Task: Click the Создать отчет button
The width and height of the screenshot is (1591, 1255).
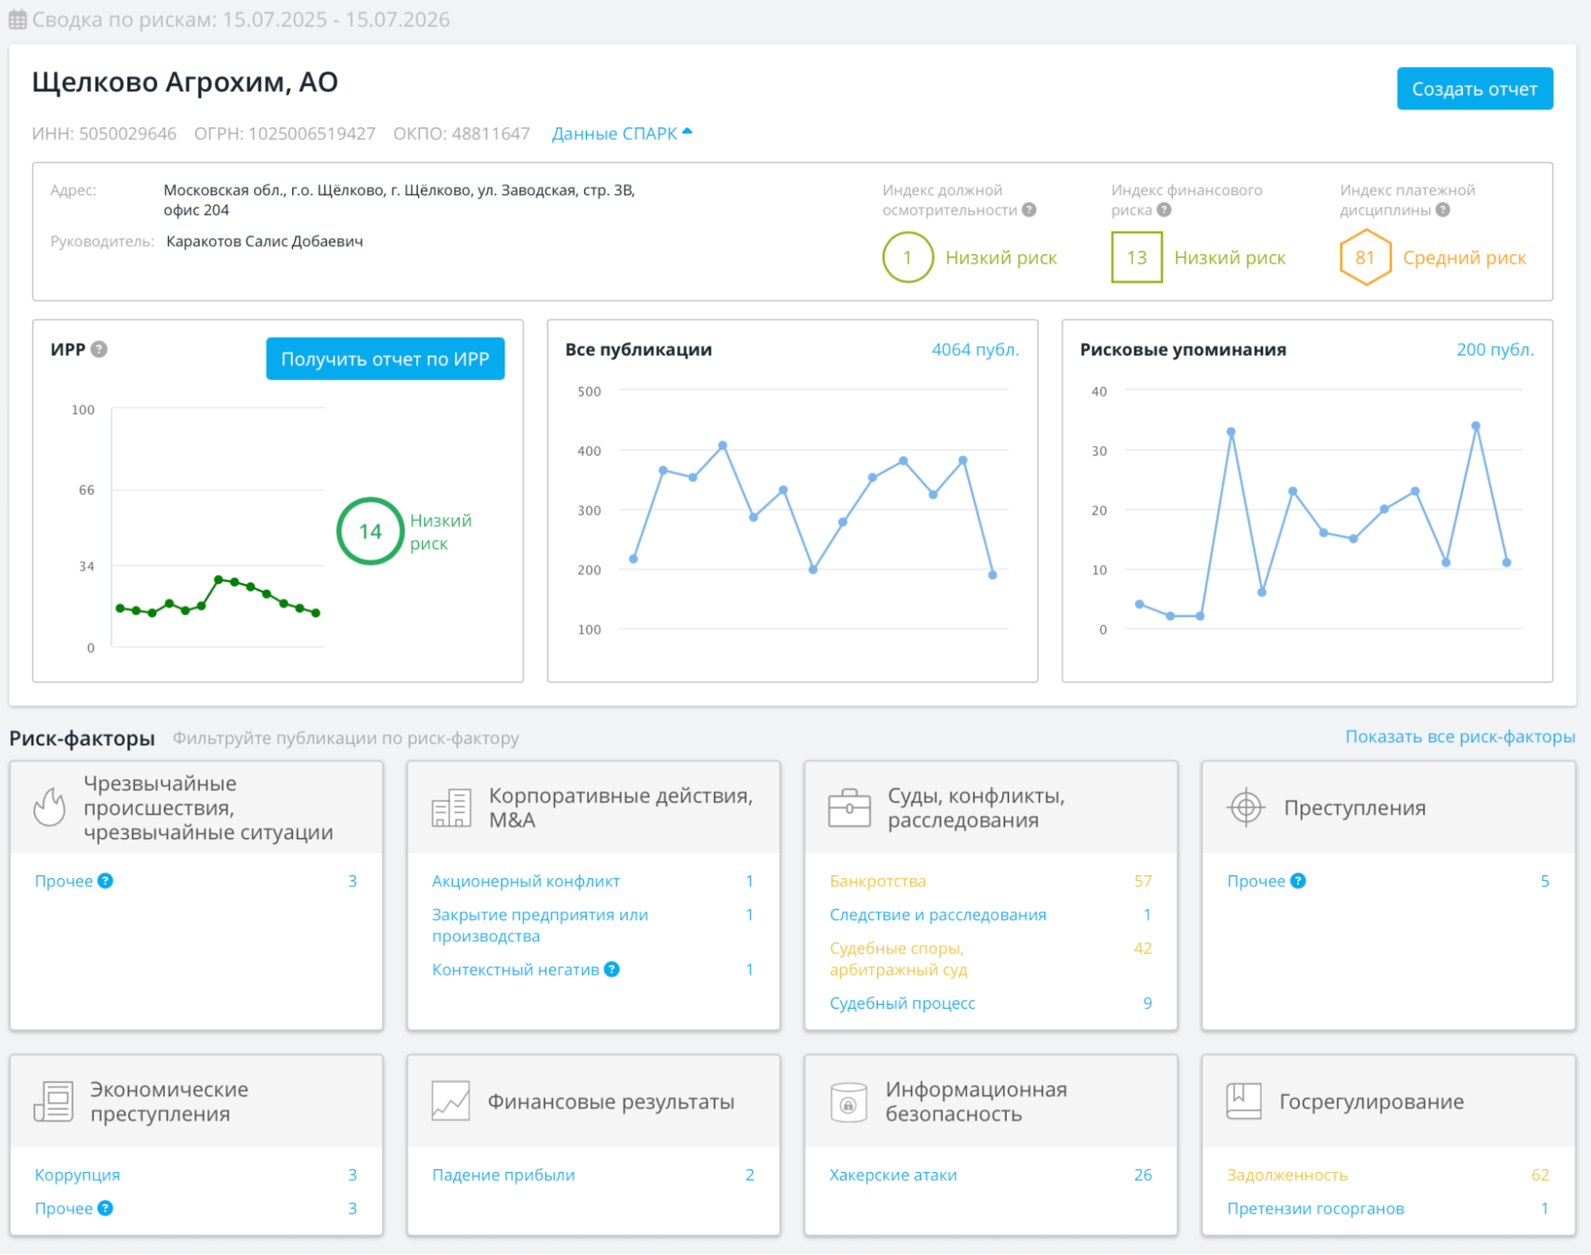Action: 1475,88
